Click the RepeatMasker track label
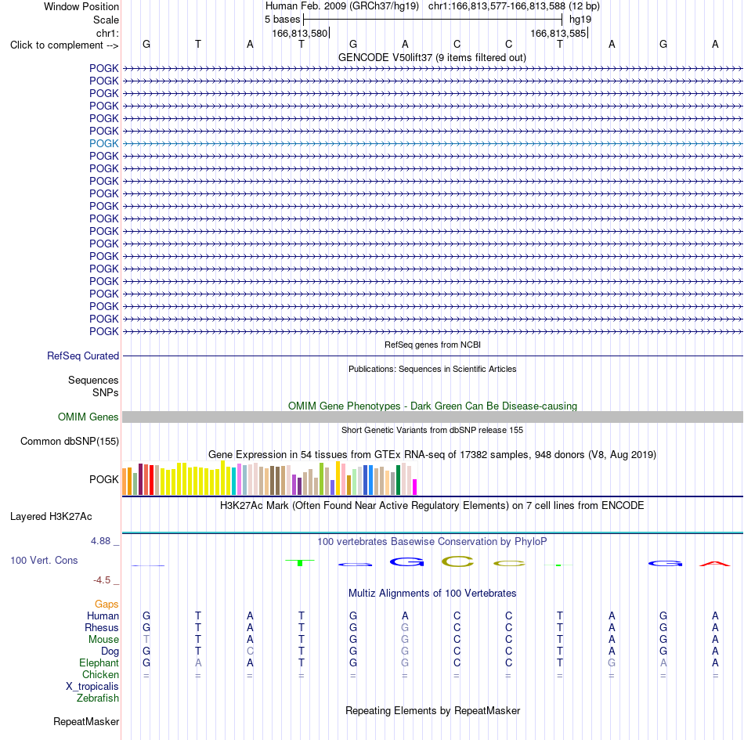 click(x=86, y=721)
